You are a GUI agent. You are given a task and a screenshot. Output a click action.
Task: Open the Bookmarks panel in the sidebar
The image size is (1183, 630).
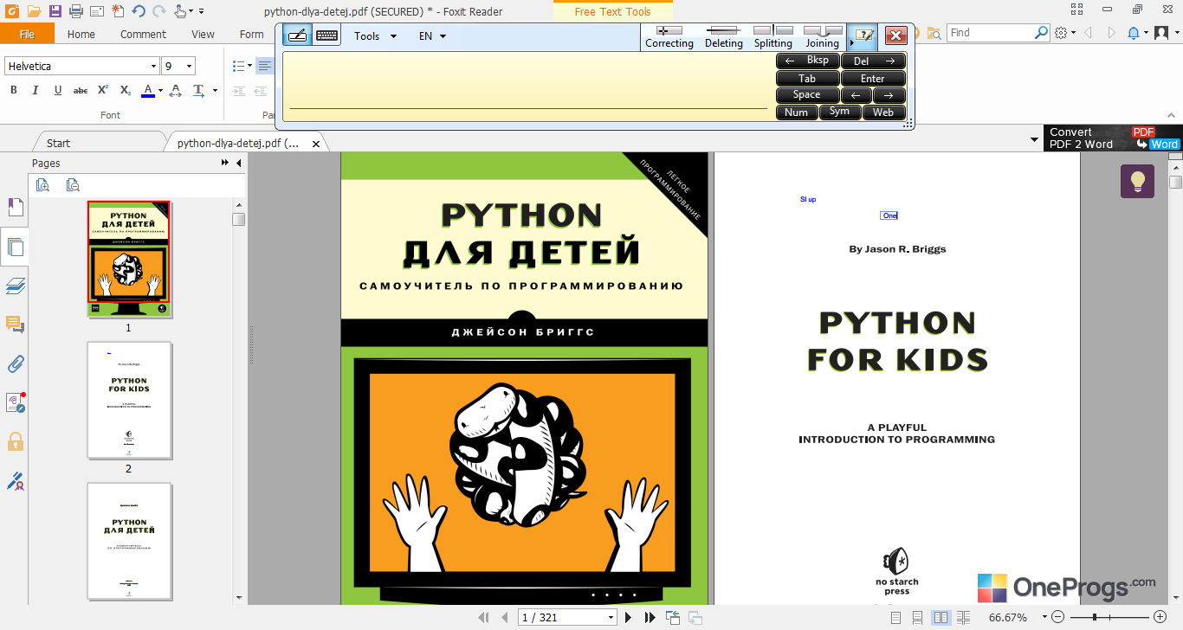click(15, 208)
